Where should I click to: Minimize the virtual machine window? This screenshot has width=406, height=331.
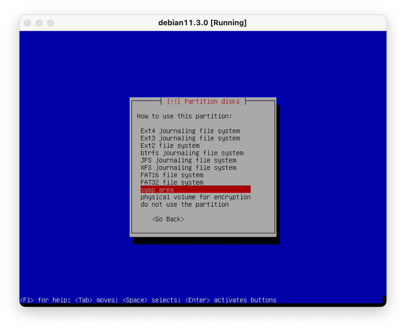pyautogui.click(x=39, y=23)
